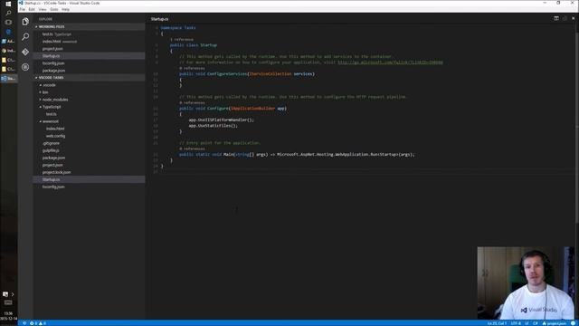Click the "0 references" code lens above Configure method
The image size is (579, 326).
(192, 102)
